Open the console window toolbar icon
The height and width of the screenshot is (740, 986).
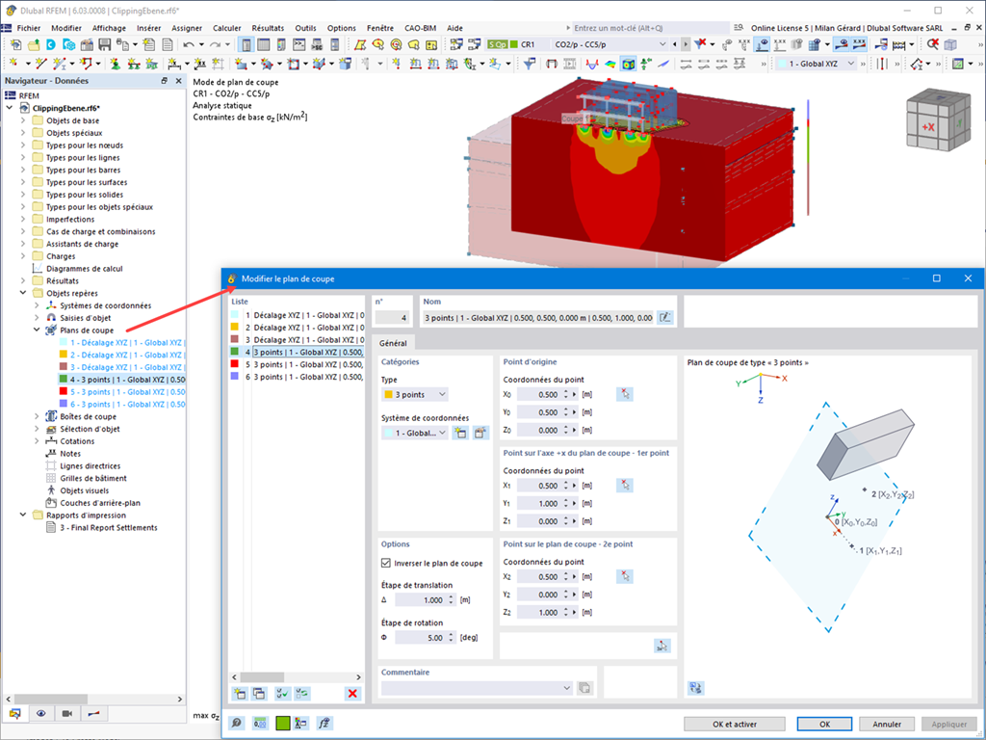tap(299, 44)
